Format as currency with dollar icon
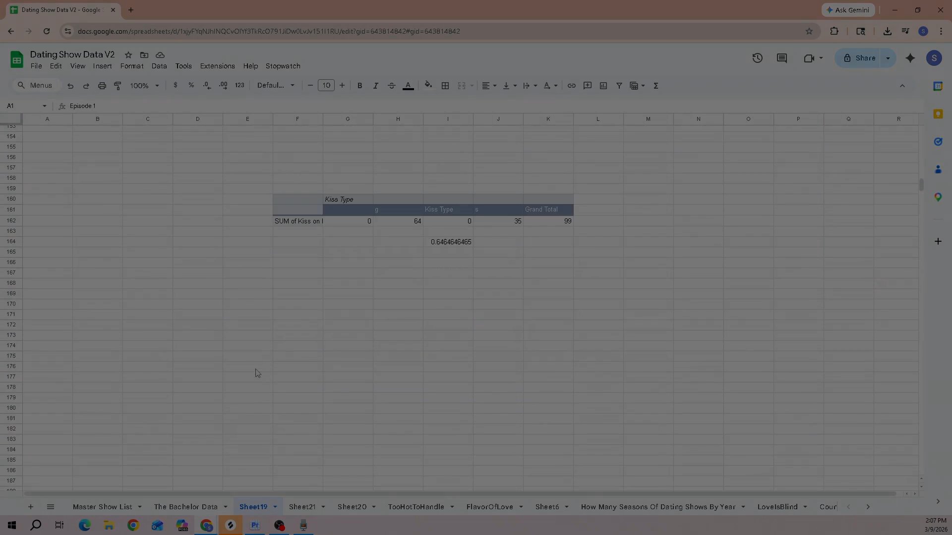 [x=175, y=85]
